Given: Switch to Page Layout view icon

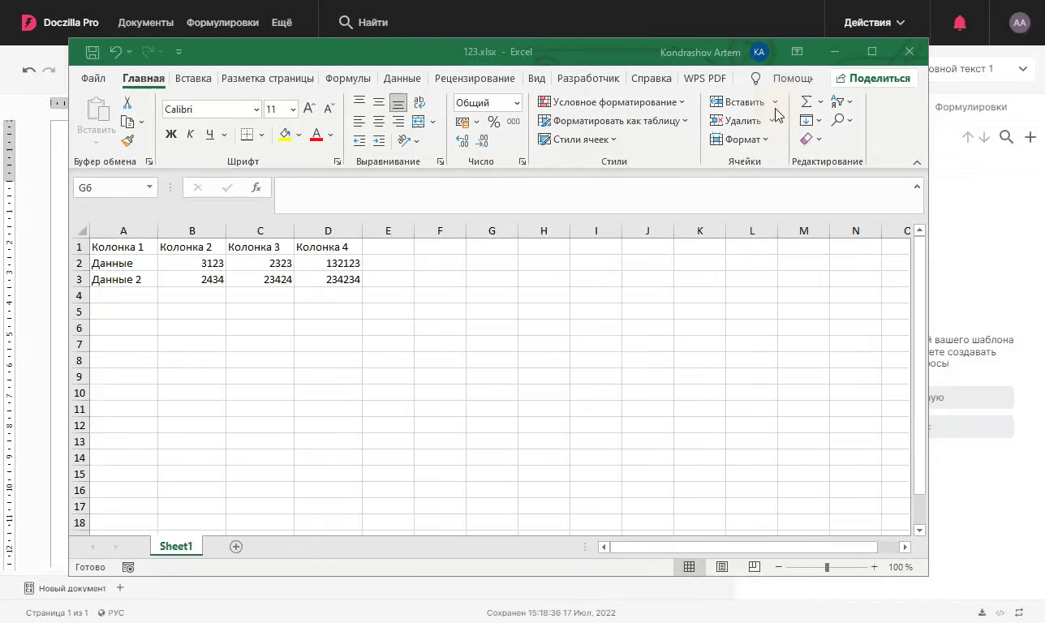Looking at the screenshot, I should (x=721, y=567).
